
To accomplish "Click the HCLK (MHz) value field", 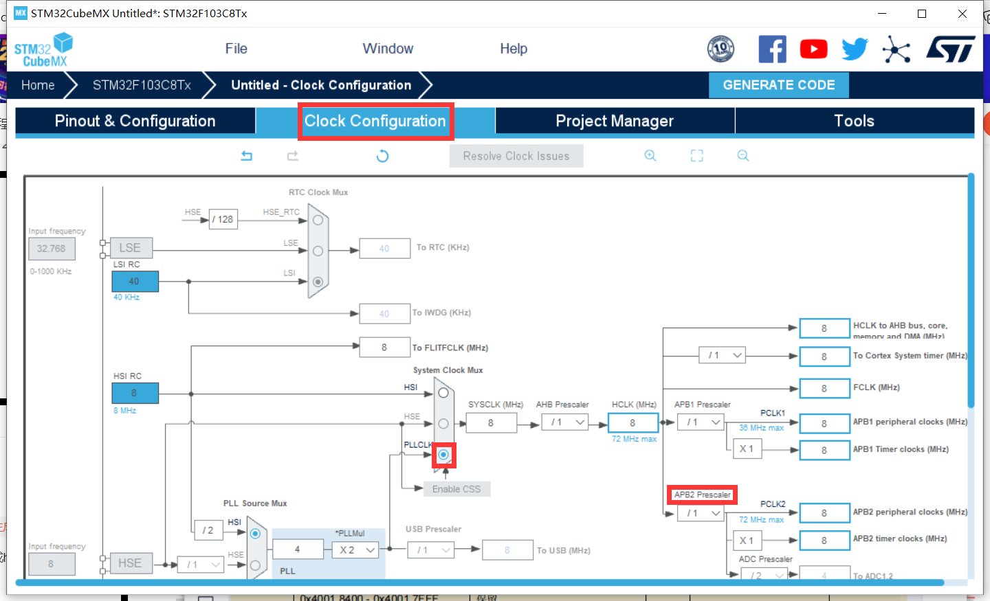I will [633, 422].
